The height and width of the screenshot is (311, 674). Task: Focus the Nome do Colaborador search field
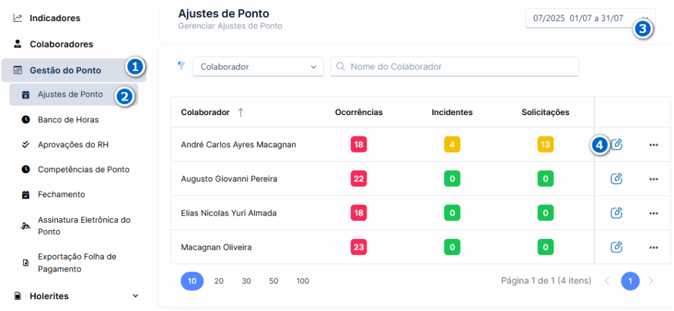(455, 67)
